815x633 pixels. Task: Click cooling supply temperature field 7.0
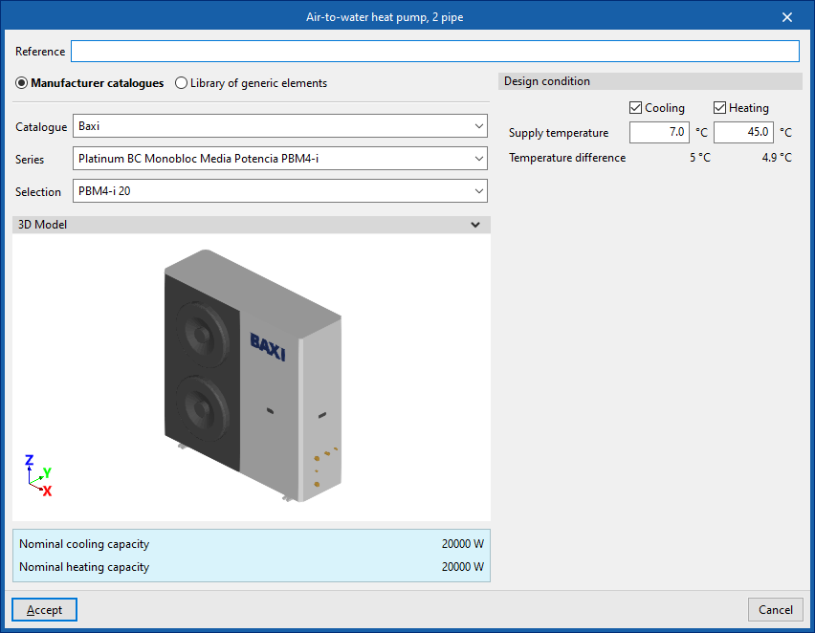click(x=659, y=132)
